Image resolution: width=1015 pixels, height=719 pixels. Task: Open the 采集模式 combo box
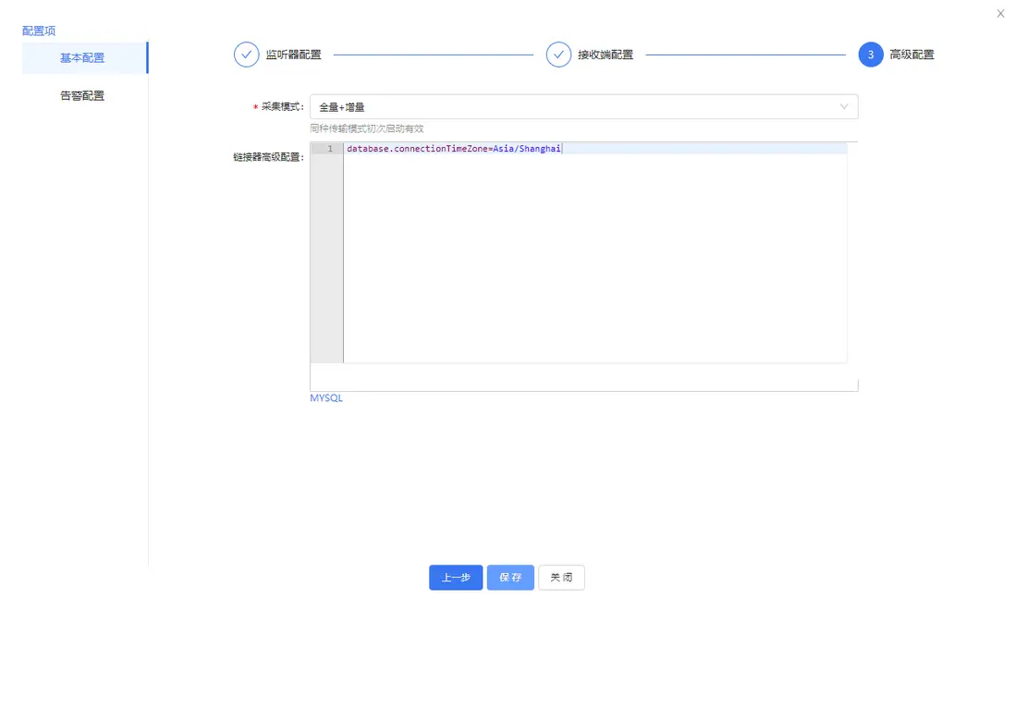coord(582,106)
